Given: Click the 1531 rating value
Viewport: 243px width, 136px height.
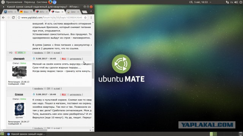Looking at the screenshot, I should (x=20, y=53).
